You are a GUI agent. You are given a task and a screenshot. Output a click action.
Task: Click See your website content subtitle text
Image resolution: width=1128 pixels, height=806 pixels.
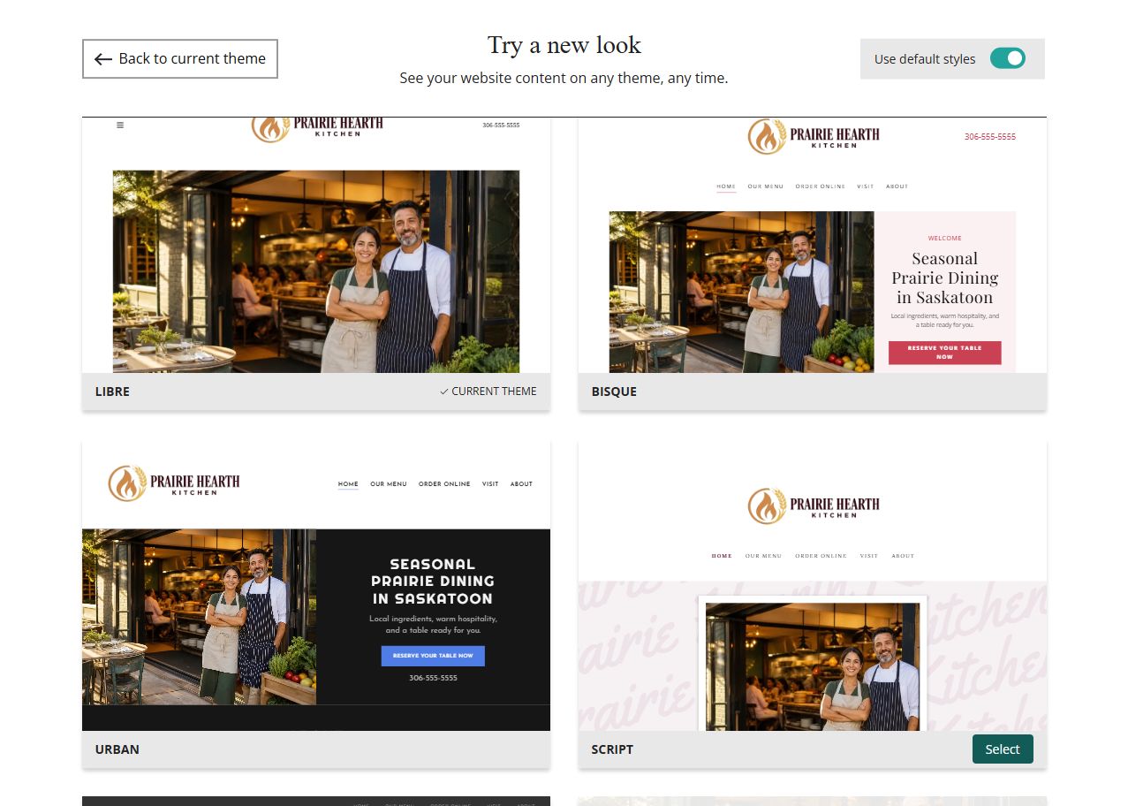click(564, 78)
